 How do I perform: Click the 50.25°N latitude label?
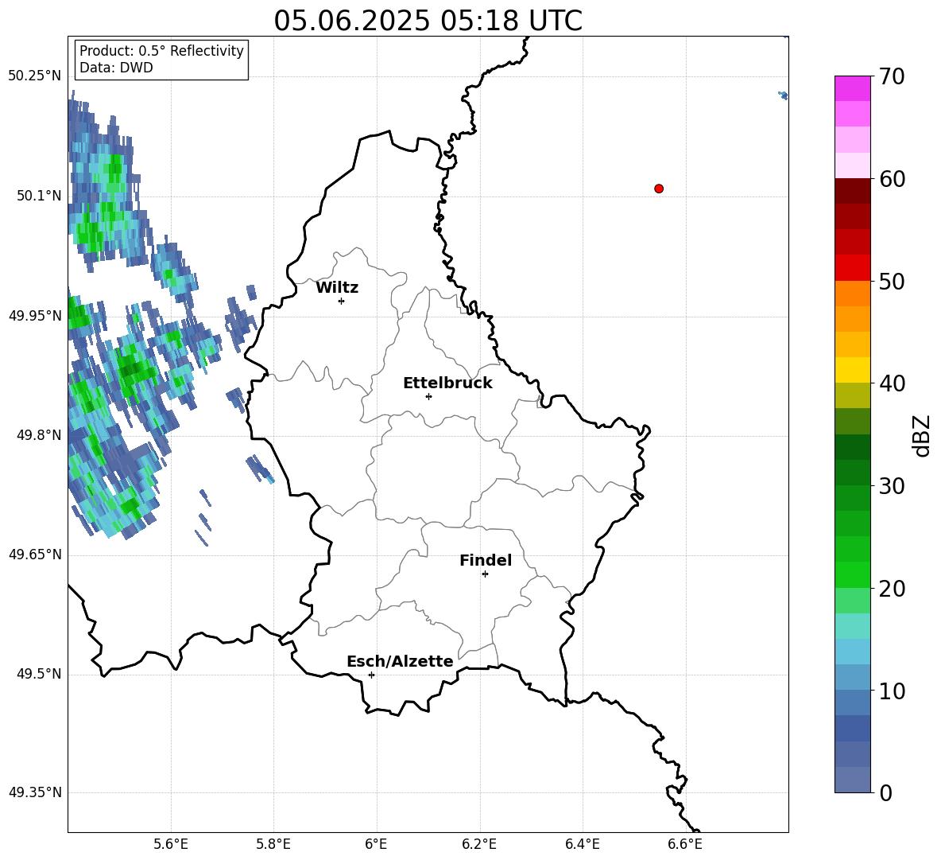click(x=35, y=76)
